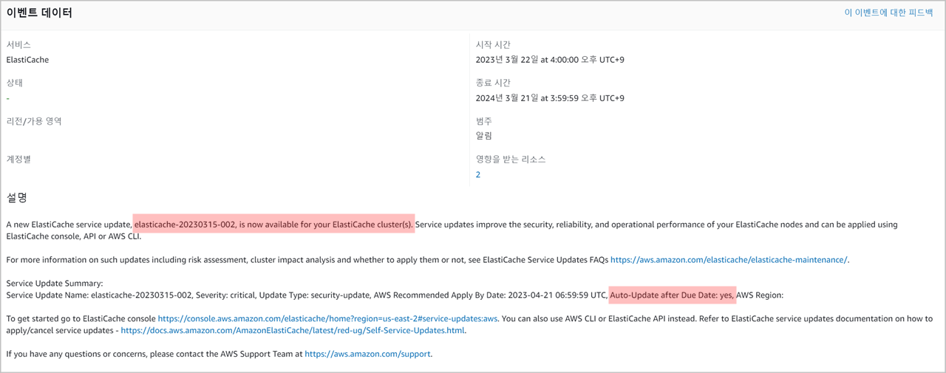The width and height of the screenshot is (946, 373).
Task: Click the 영향을 받는 리소스 label
Action: (x=511, y=160)
